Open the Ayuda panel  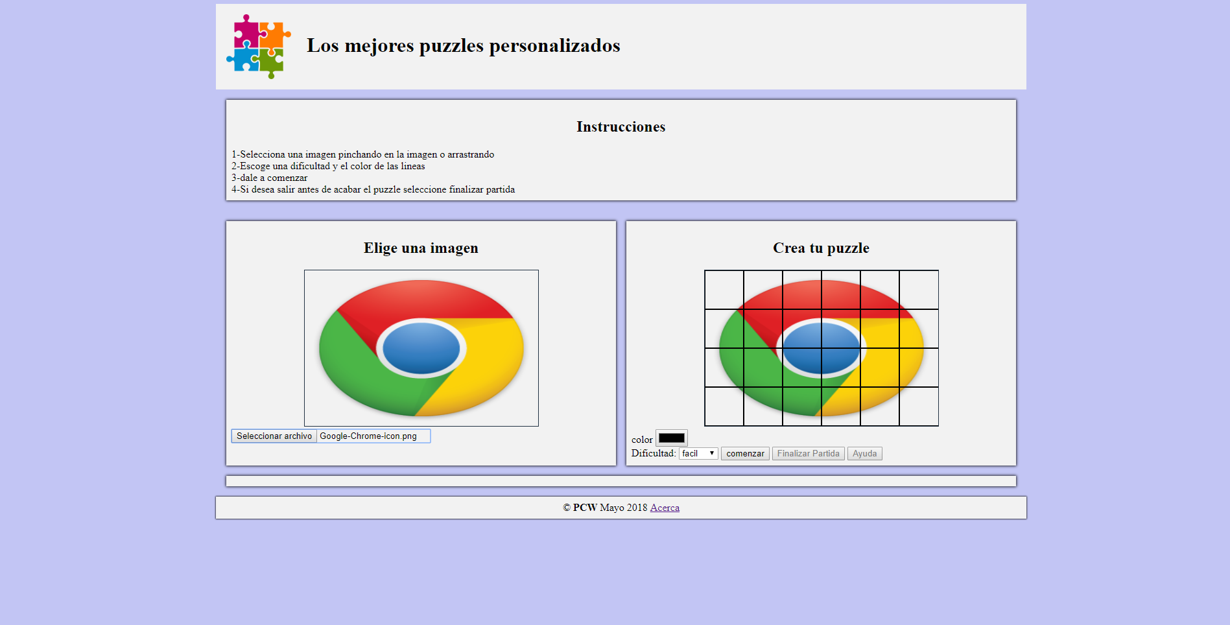[864, 453]
